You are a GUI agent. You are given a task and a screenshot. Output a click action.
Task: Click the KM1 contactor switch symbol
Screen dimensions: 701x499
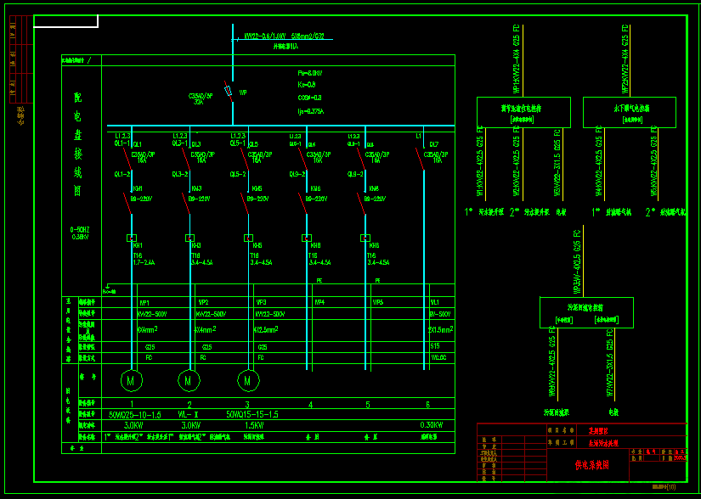coord(127,203)
